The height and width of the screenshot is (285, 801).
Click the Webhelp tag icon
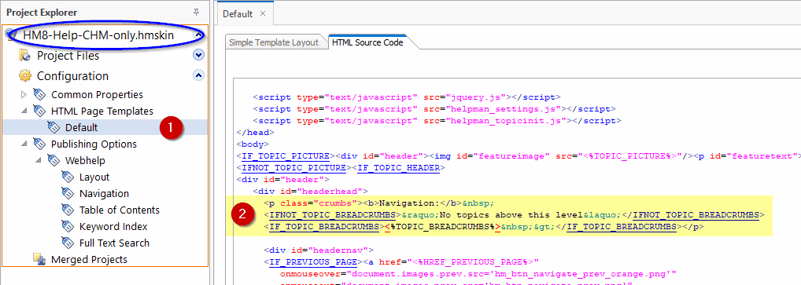tap(54, 160)
